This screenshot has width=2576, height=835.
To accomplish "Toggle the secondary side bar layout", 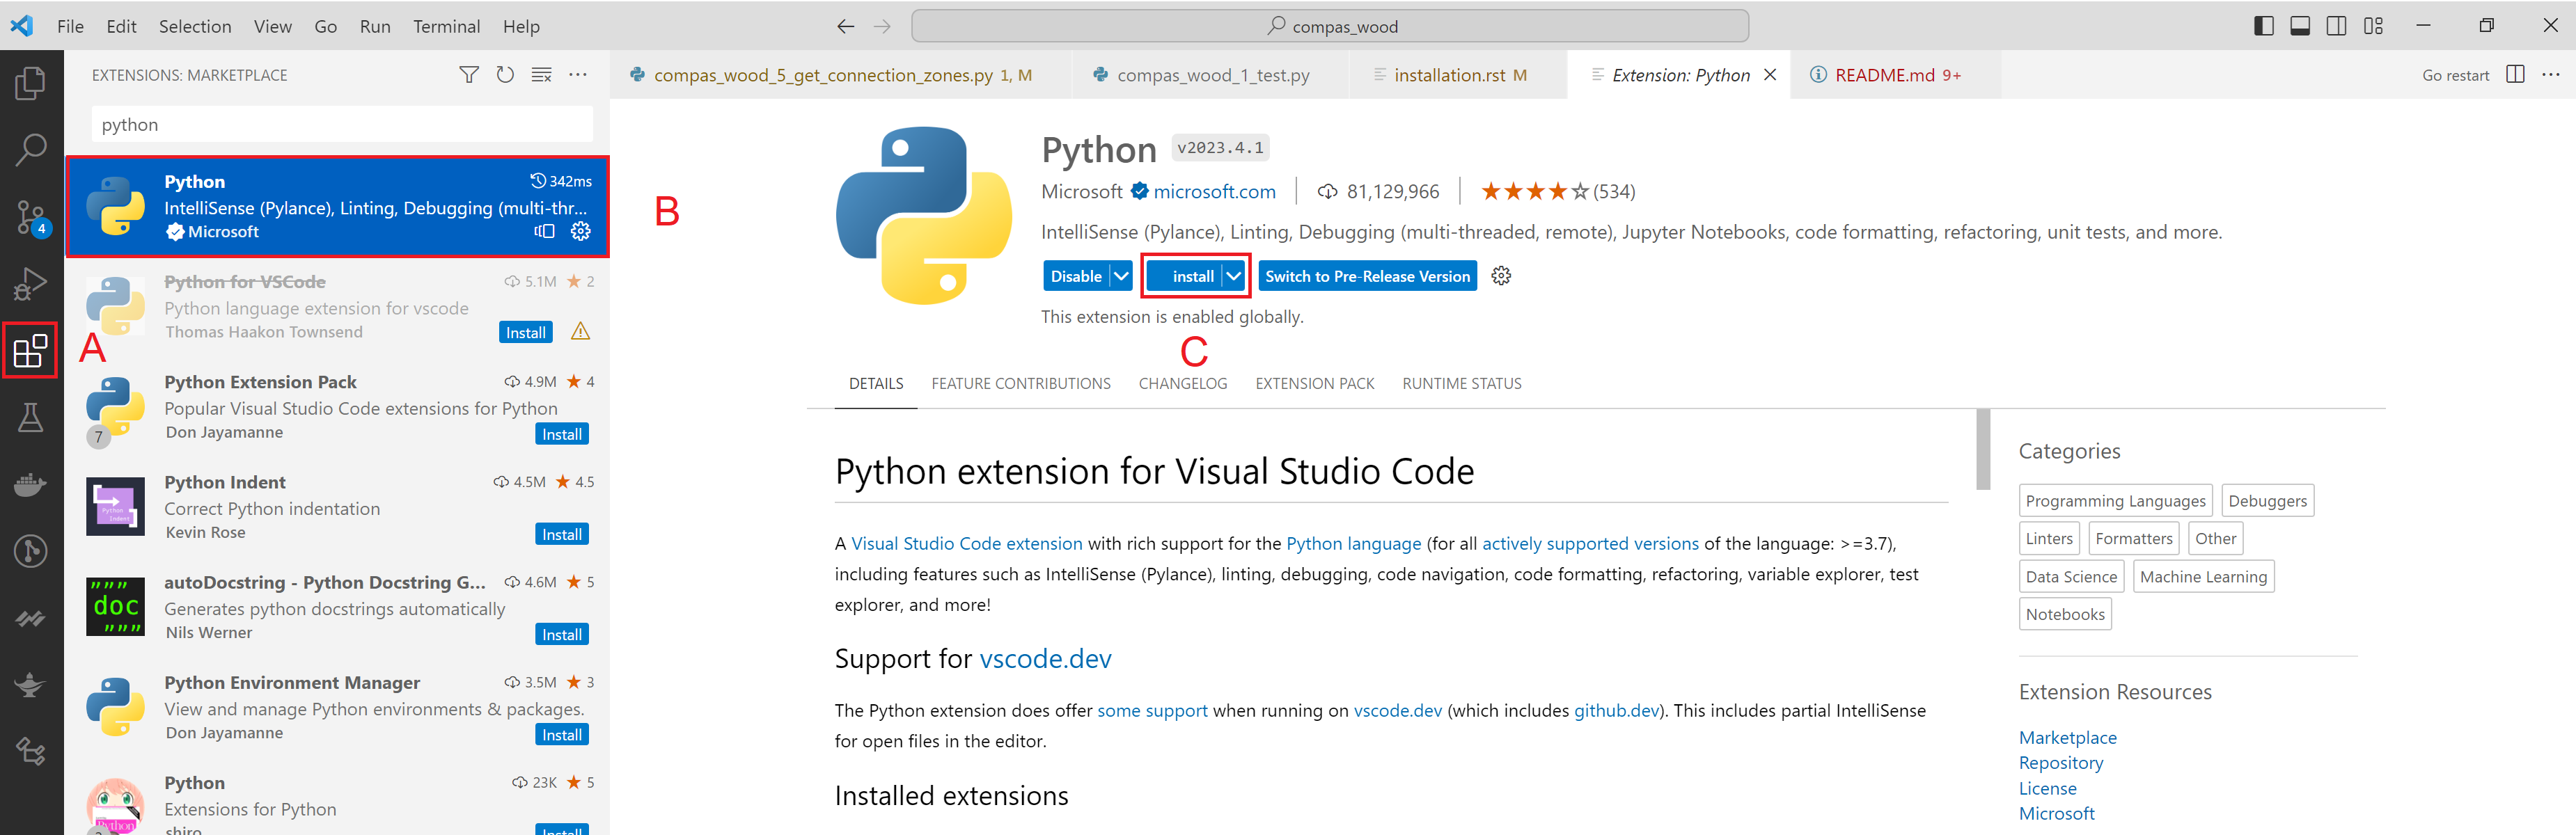I will [2336, 26].
